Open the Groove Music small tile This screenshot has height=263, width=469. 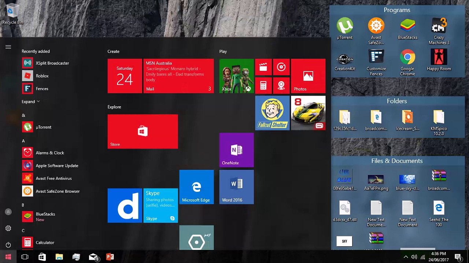[x=281, y=67]
